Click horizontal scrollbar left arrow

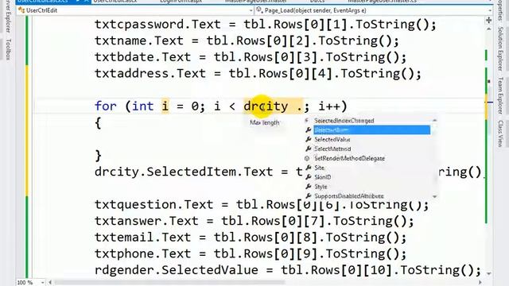click(50, 283)
